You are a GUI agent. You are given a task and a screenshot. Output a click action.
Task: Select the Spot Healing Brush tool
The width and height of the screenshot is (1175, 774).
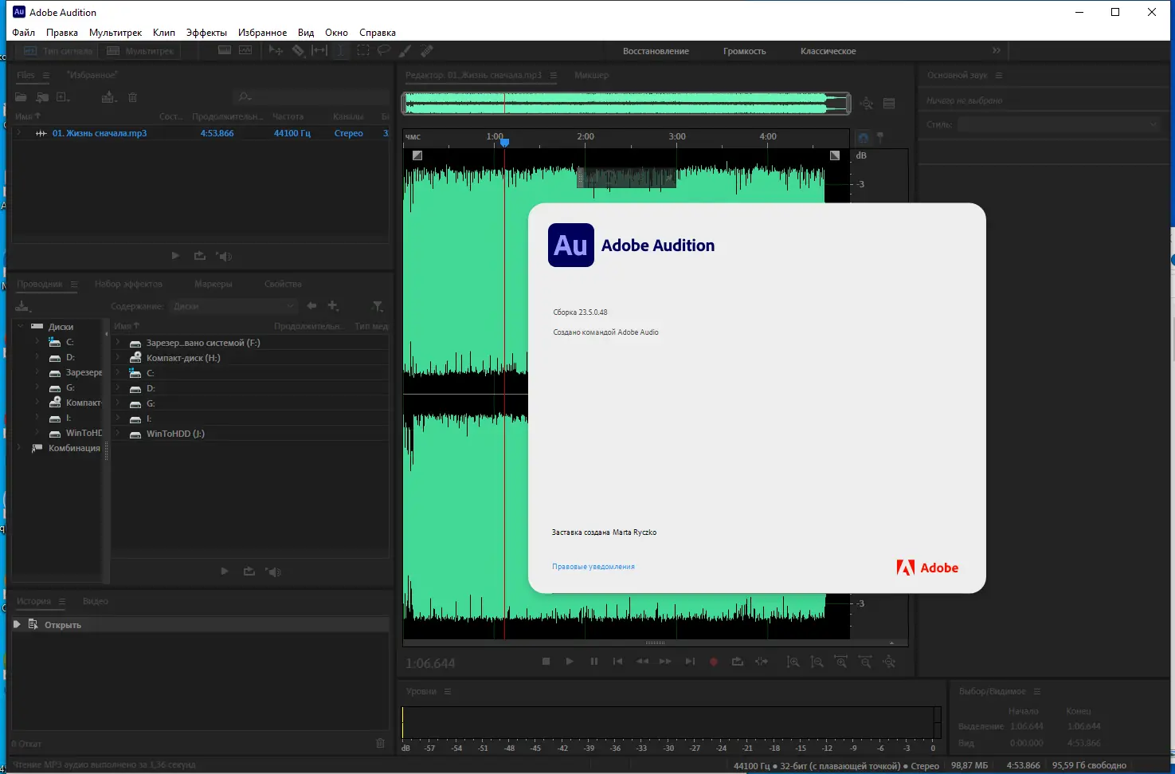click(427, 50)
